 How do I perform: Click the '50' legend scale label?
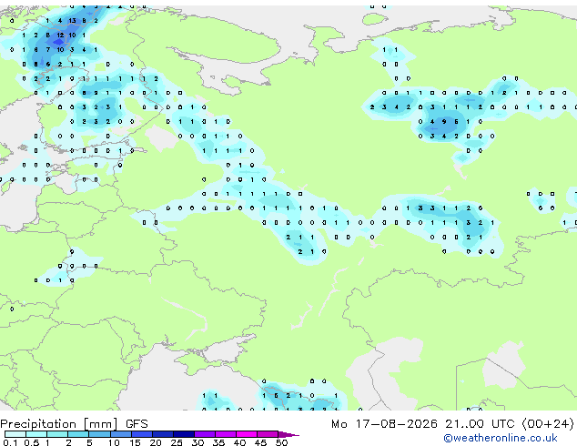(x=281, y=442)
